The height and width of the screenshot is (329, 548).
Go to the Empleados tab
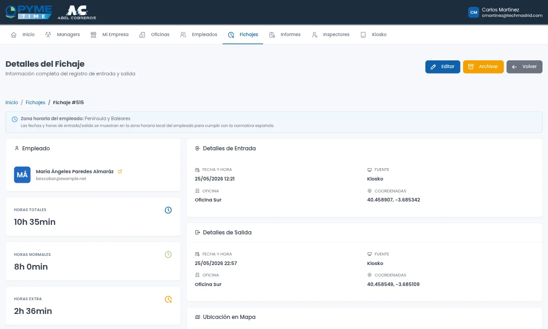tap(199, 35)
